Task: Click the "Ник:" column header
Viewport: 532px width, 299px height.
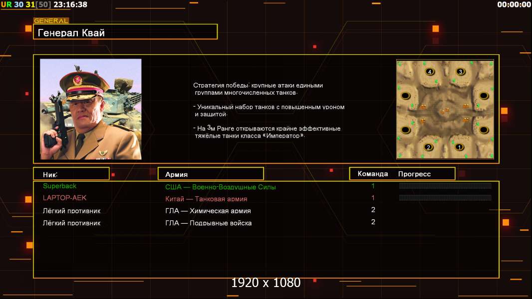Action: tap(71, 174)
